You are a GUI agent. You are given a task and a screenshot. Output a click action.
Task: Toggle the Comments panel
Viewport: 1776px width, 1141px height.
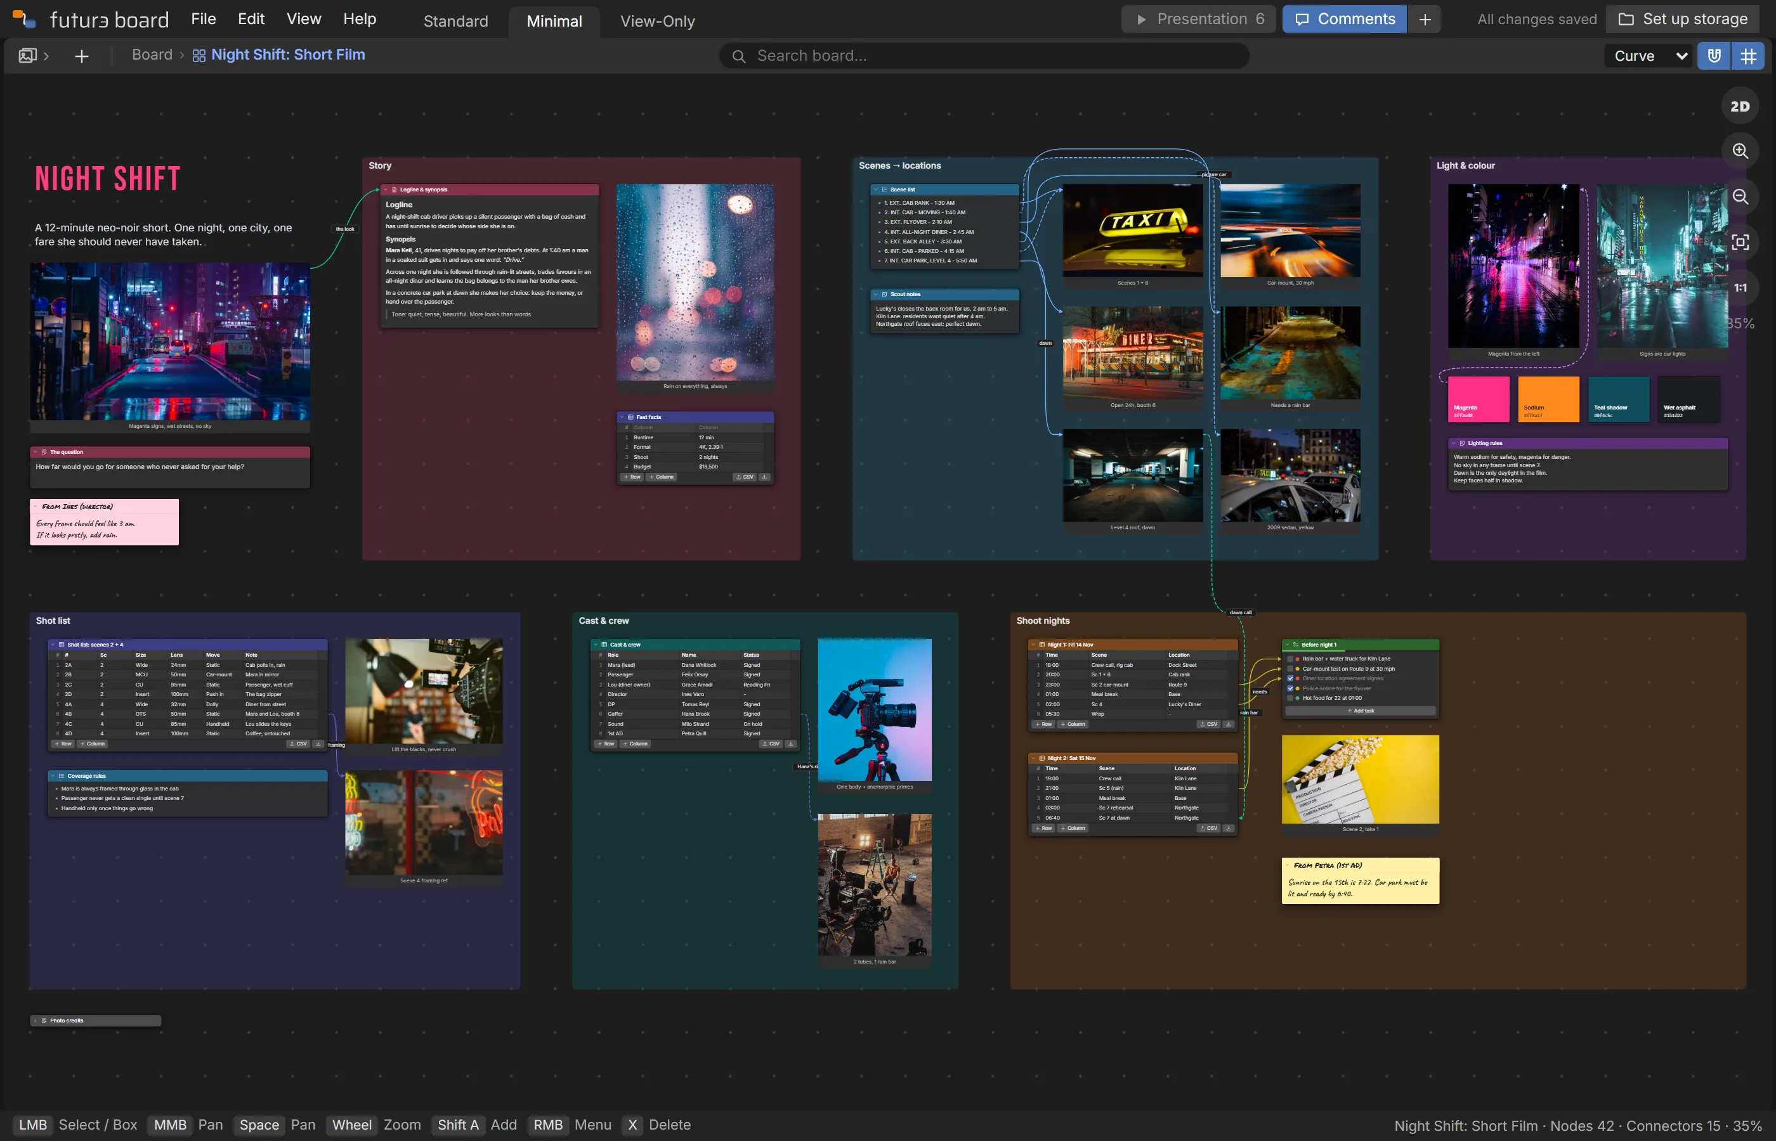(x=1344, y=19)
